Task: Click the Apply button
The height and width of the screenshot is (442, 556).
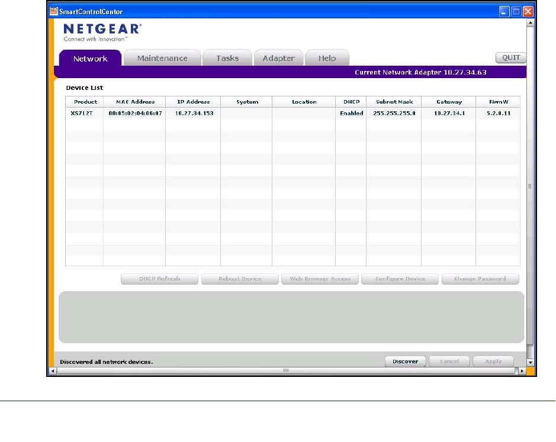Action: click(493, 361)
